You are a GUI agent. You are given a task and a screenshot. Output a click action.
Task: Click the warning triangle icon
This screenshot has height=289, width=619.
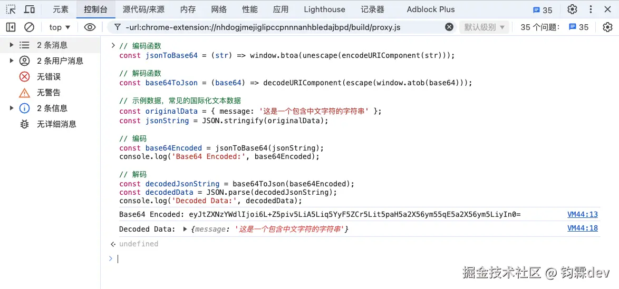point(24,93)
